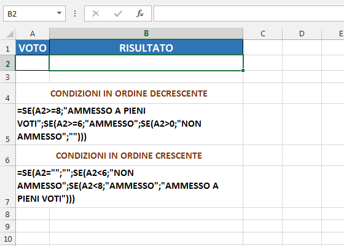344x246 pixels.
Task: Click the three-dot handle beside Name Box
Action: [x=75, y=14]
